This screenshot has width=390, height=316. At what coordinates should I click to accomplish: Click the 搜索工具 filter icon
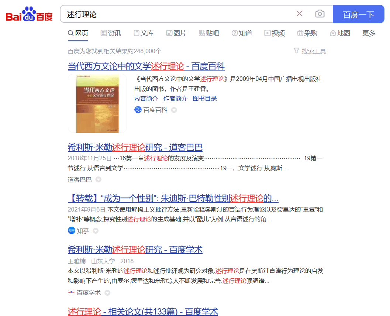(x=296, y=51)
